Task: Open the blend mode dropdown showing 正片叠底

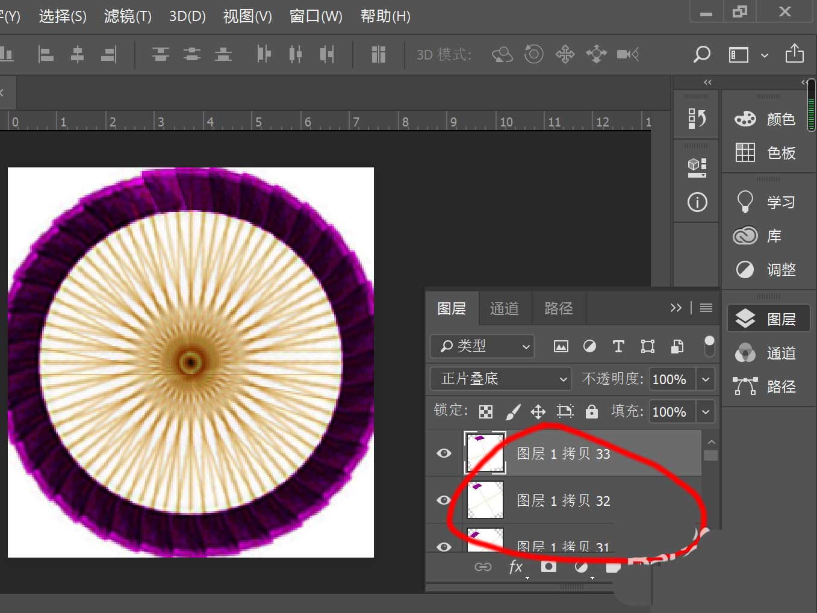Action: coord(500,379)
